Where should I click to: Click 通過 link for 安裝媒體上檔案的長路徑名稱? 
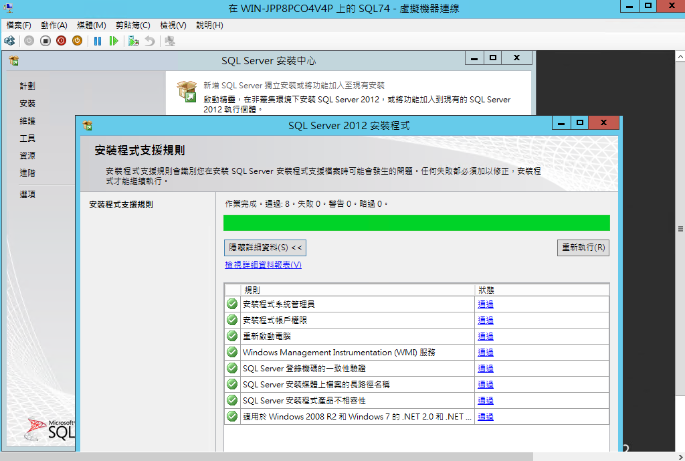pyautogui.click(x=486, y=385)
